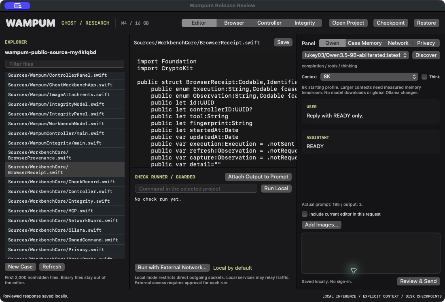Open Sources/Wampum/WorkbenchModel.swift
The width and height of the screenshot is (445, 302).
coord(65,124)
